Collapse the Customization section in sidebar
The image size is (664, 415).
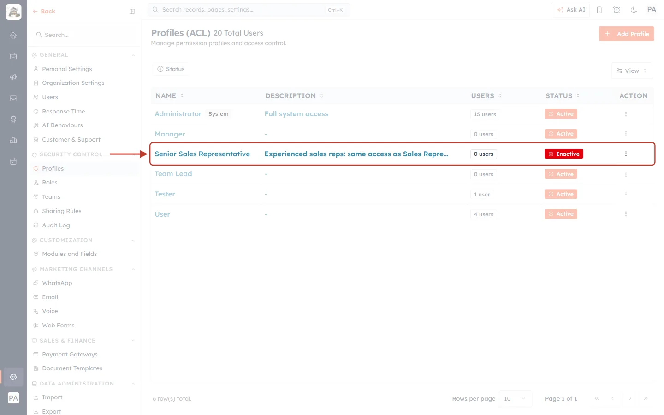133,240
